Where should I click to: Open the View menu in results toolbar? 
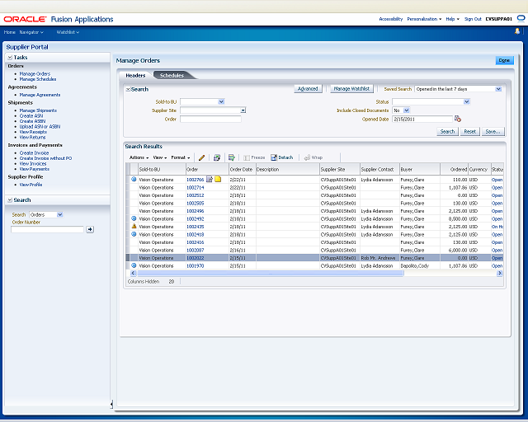point(160,157)
